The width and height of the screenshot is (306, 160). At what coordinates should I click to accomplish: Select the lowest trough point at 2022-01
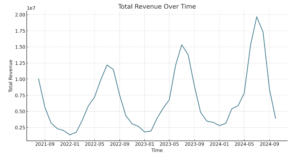70,135
